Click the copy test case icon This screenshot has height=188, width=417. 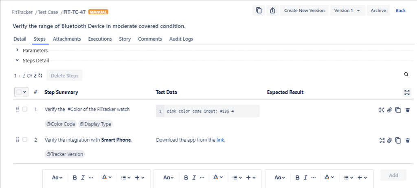click(259, 11)
